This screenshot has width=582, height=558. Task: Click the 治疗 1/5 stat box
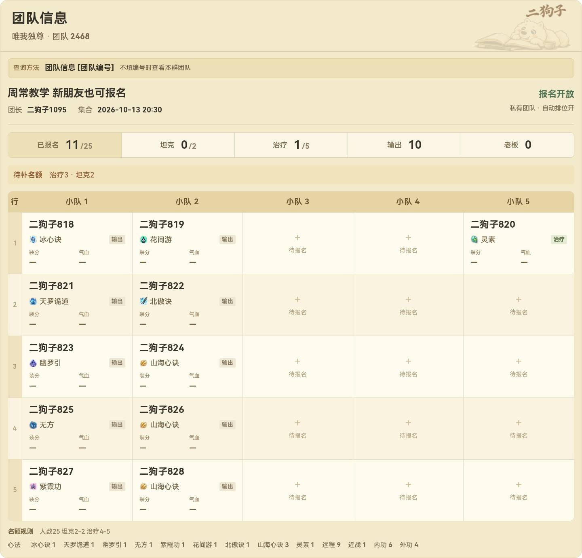pyautogui.click(x=291, y=145)
